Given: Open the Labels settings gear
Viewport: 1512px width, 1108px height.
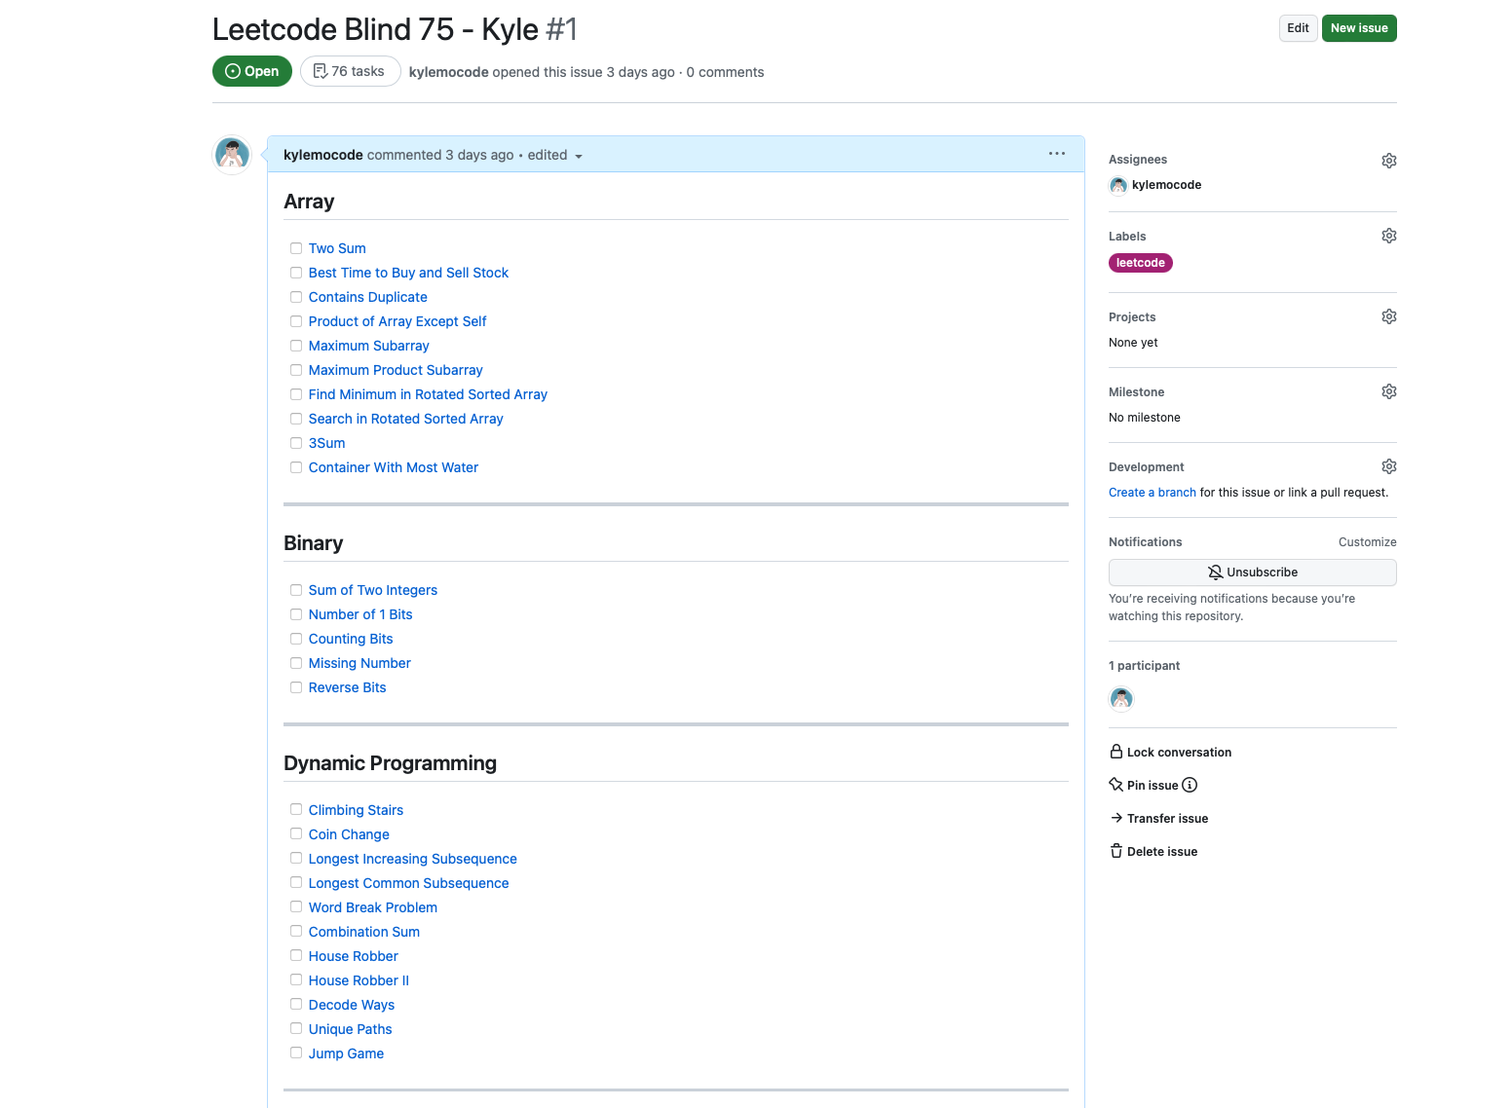Looking at the screenshot, I should 1389,236.
